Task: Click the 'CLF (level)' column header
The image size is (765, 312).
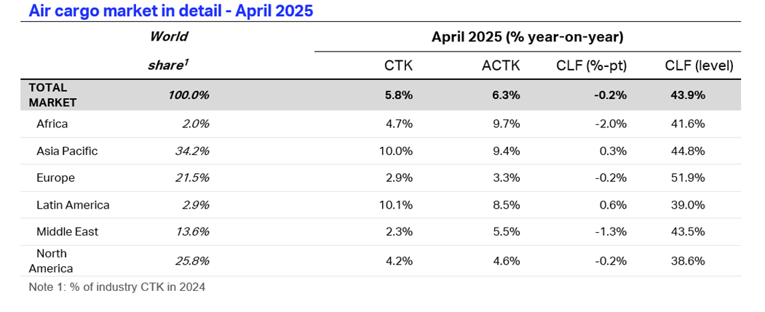Action: [x=699, y=66]
